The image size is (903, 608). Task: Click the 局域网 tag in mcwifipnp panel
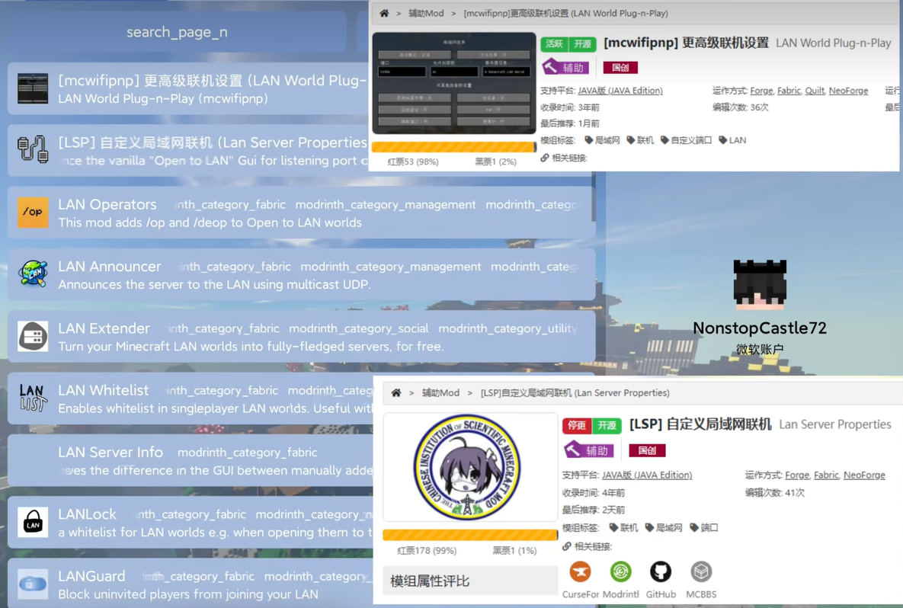click(x=602, y=140)
